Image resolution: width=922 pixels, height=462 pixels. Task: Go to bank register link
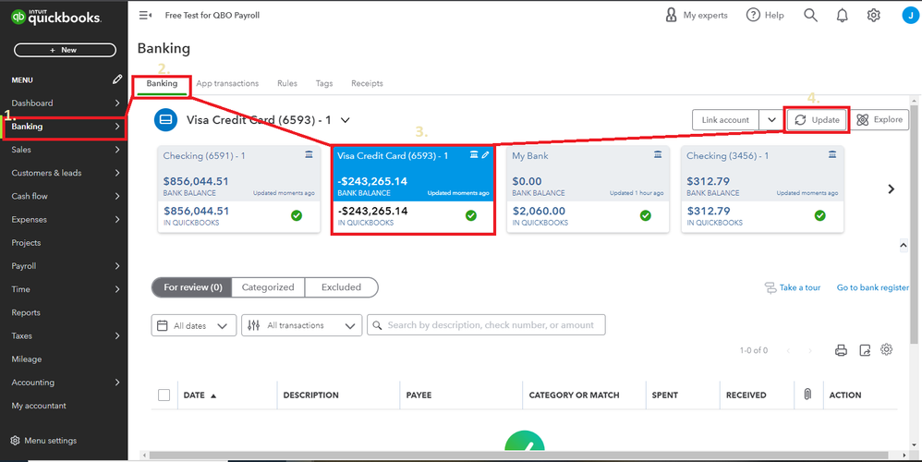[873, 287]
